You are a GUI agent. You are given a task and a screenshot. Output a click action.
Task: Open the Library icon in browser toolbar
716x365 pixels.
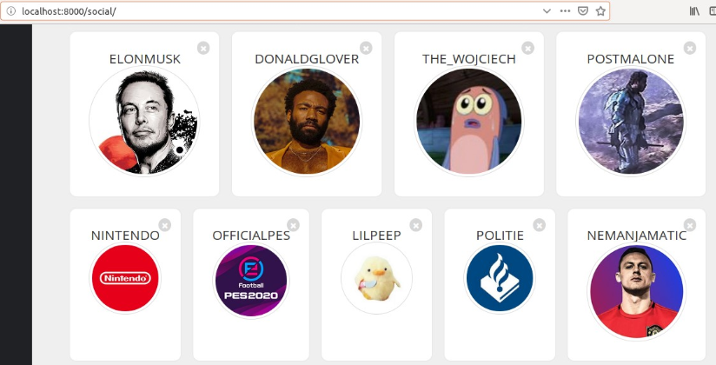(694, 11)
